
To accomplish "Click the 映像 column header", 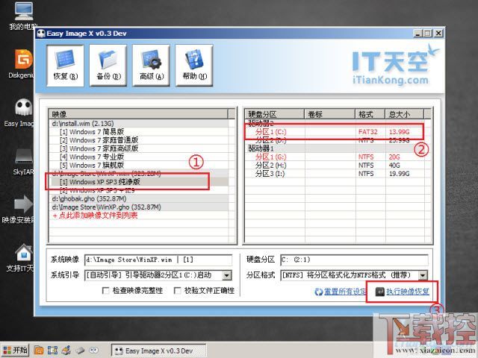I will tap(138, 114).
